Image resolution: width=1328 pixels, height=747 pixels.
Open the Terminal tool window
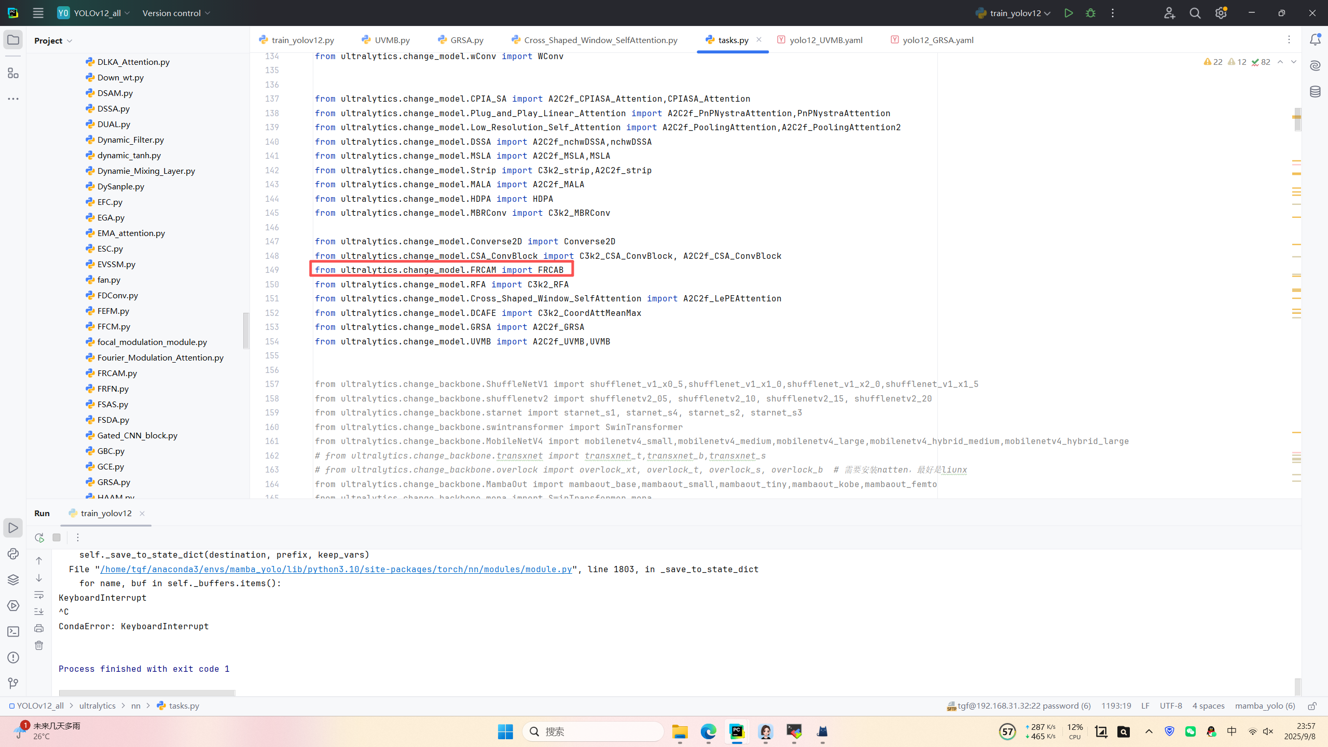tap(13, 631)
